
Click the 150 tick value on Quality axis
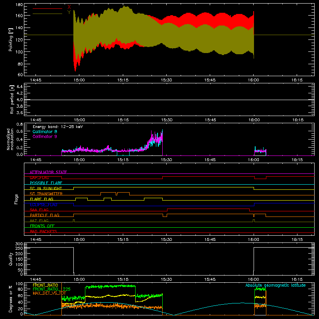[x=19, y=259]
